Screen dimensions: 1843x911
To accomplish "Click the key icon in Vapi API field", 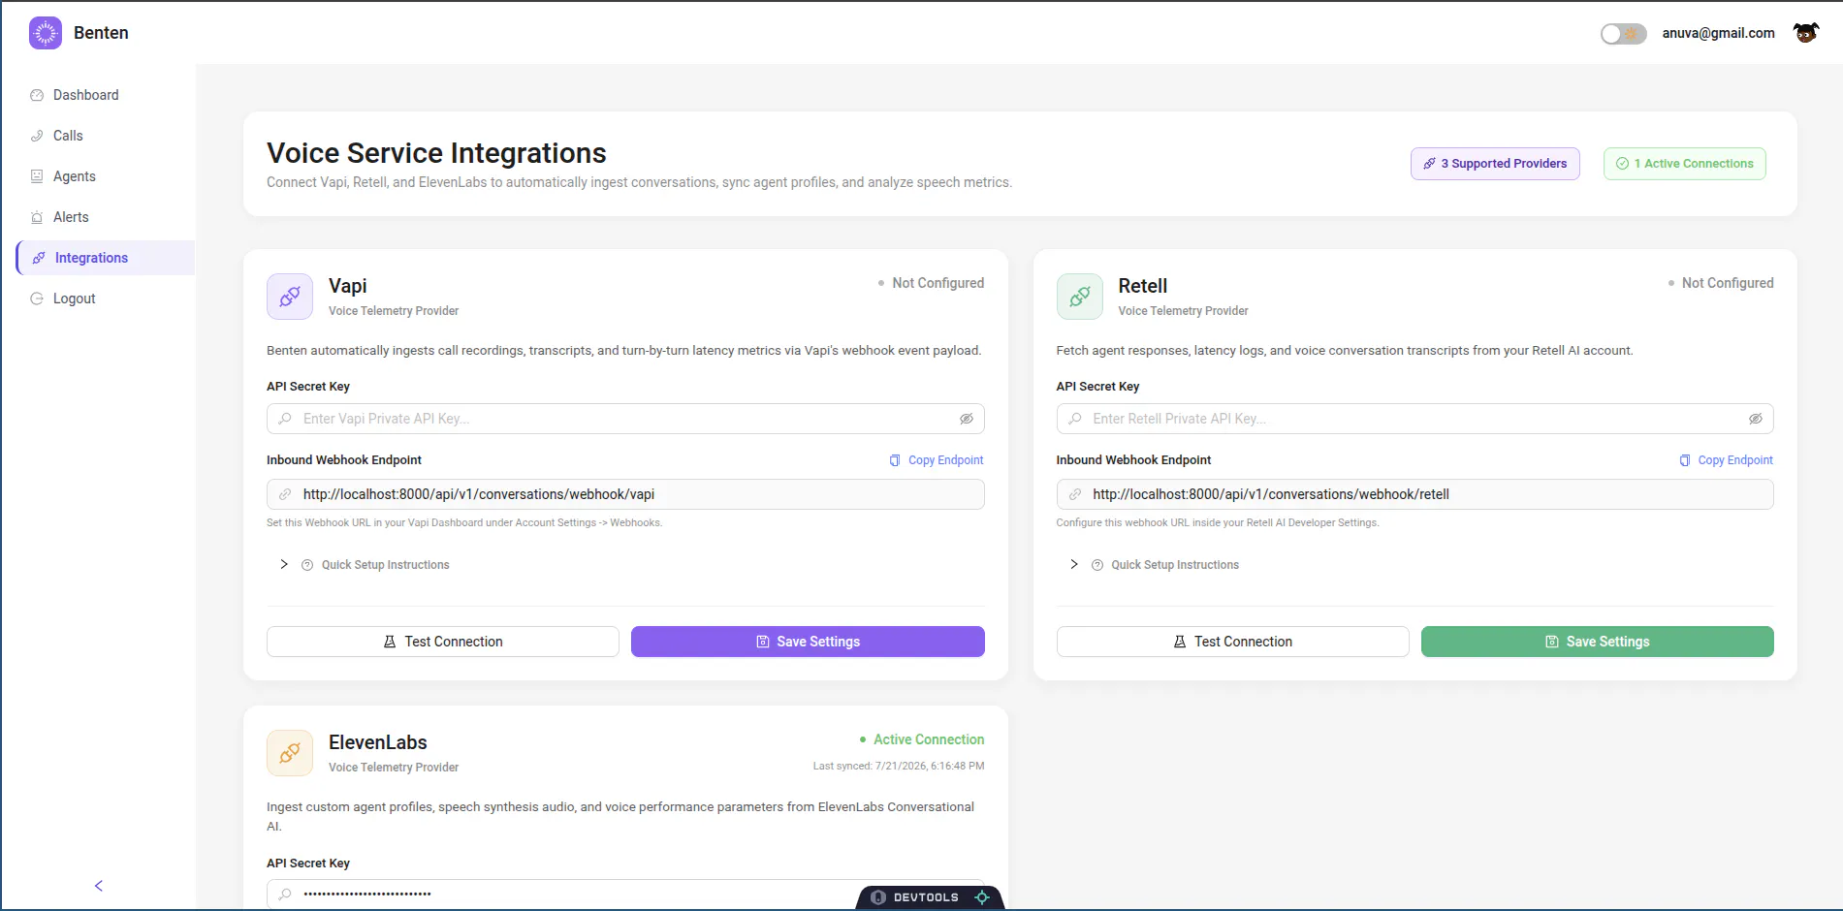I will coord(285,419).
